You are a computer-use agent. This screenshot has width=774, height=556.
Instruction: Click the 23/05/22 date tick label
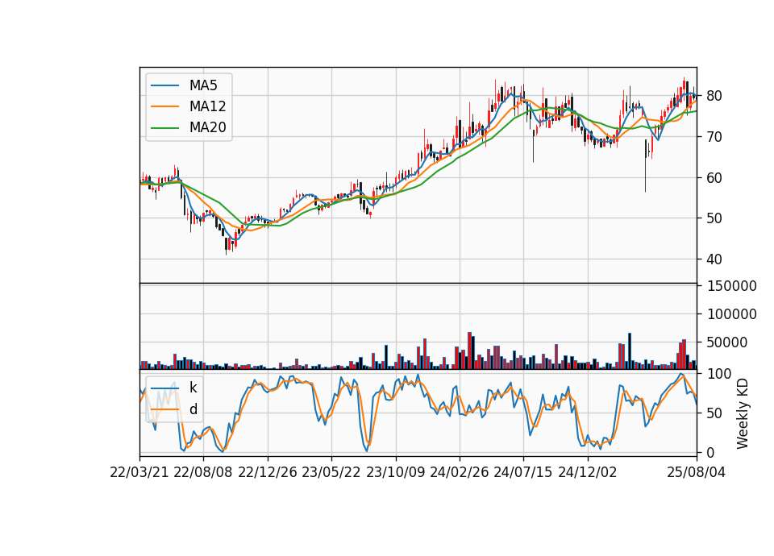click(331, 473)
